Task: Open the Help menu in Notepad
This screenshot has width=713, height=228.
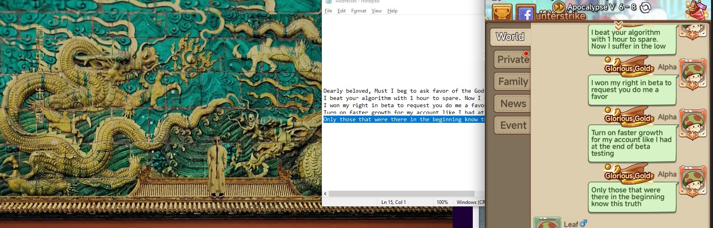Action: [x=392, y=11]
